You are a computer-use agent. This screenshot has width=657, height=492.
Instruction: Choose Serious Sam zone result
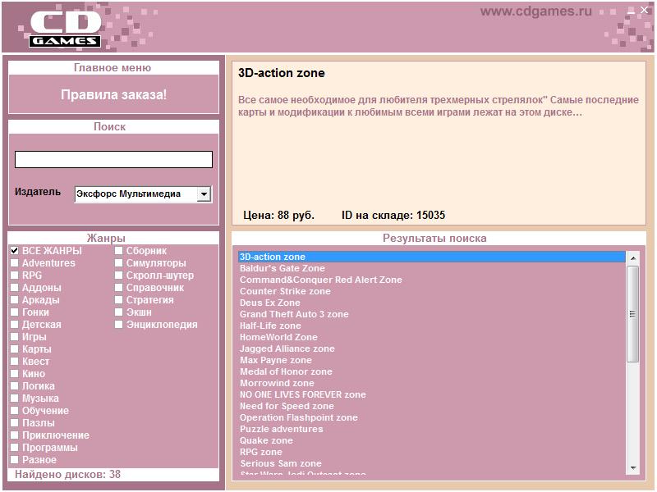(432, 464)
